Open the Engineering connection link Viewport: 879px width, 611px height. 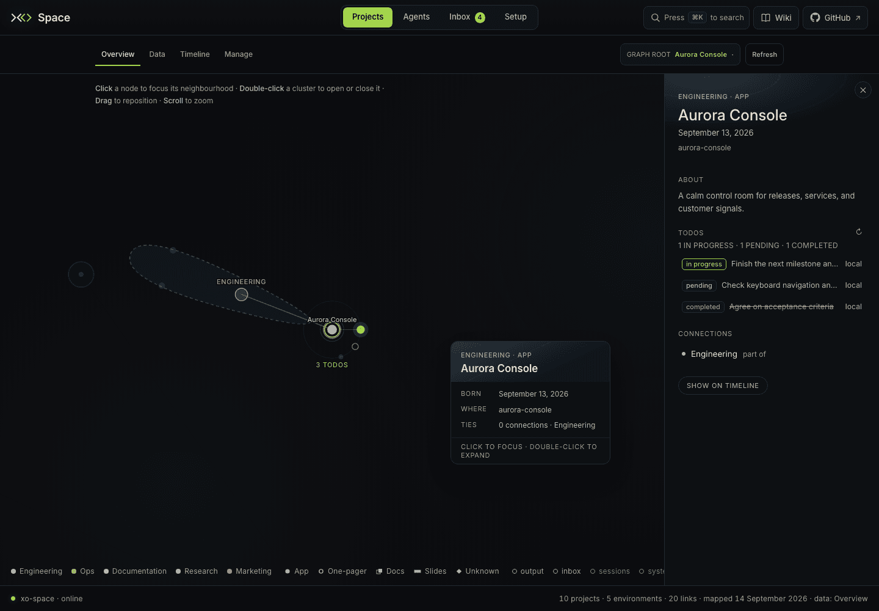pyautogui.click(x=714, y=354)
